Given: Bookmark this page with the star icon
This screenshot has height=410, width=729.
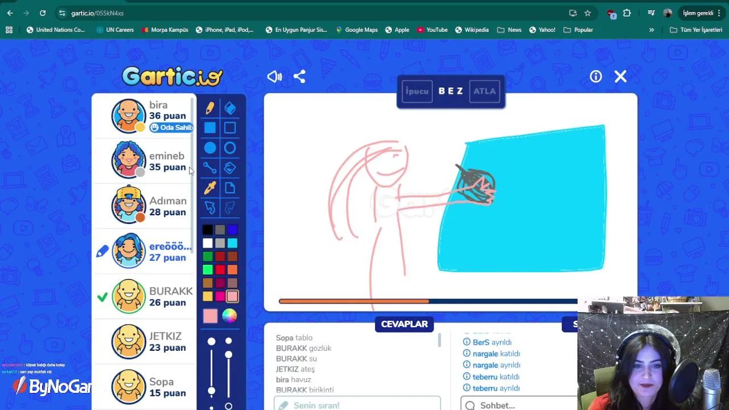Looking at the screenshot, I should (588, 13).
